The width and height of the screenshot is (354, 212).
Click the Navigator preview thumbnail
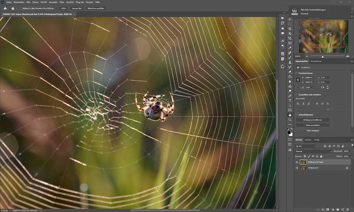coord(323,36)
